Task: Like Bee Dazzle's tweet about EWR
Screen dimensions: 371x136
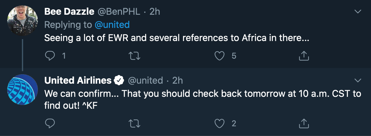Action: [x=220, y=56]
